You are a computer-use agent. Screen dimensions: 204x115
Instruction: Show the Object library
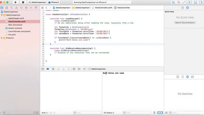click(x=187, y=77)
